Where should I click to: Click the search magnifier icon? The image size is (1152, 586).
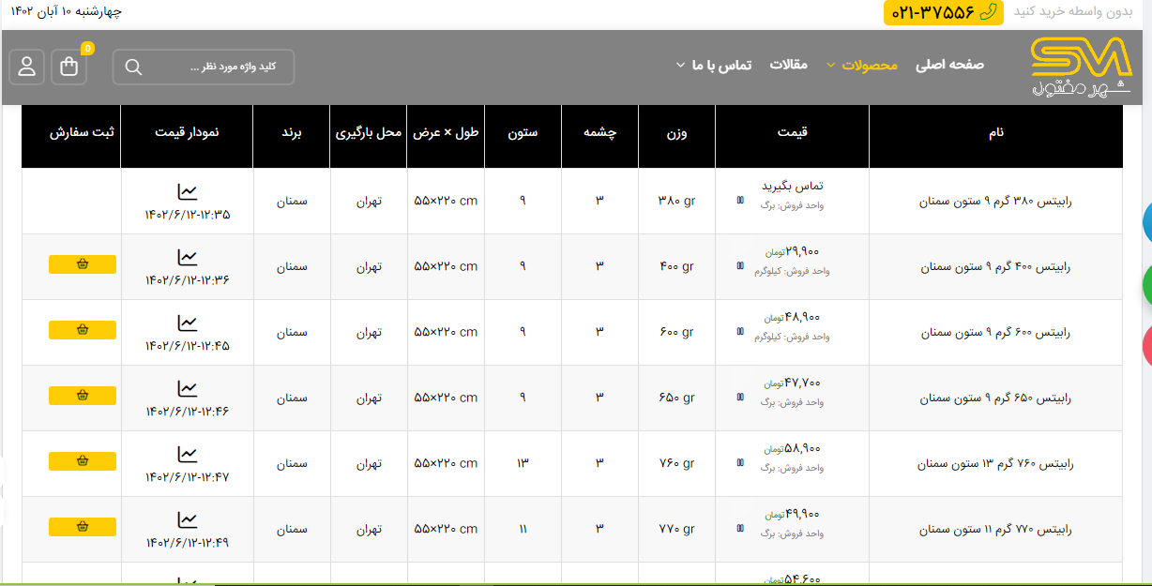(x=133, y=67)
